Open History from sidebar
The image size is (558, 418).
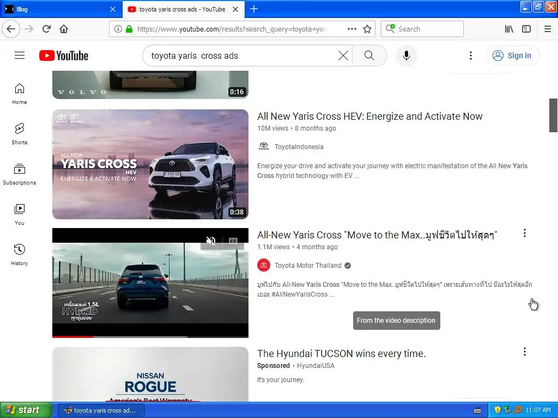19,255
